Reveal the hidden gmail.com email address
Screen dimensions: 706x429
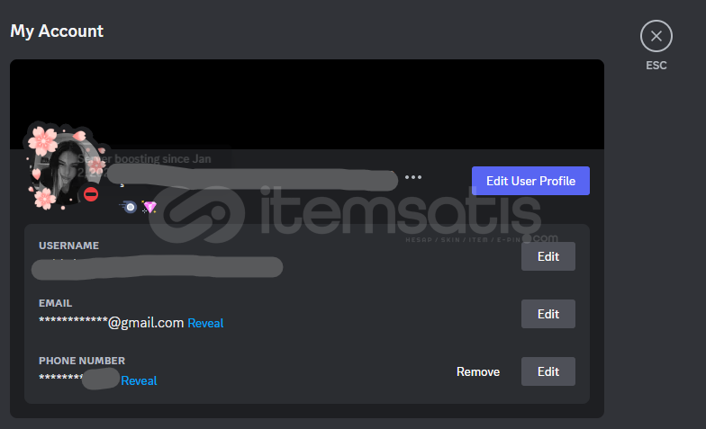(205, 323)
